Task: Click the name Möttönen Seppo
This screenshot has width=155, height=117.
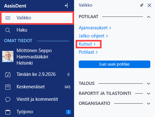Action: click(34, 51)
